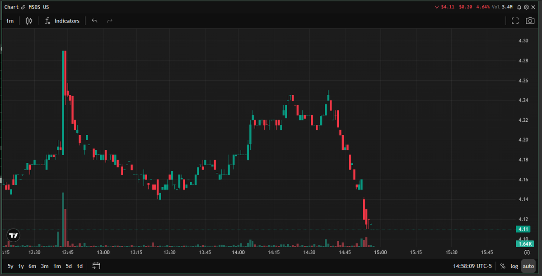Click the 4.11 current price label
The image size is (542, 276).
523,229
